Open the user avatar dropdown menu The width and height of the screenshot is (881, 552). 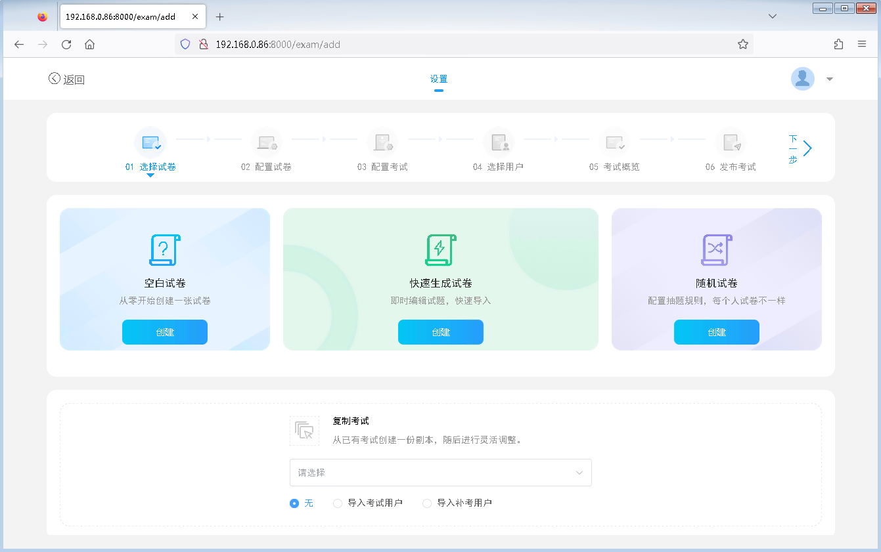829,79
